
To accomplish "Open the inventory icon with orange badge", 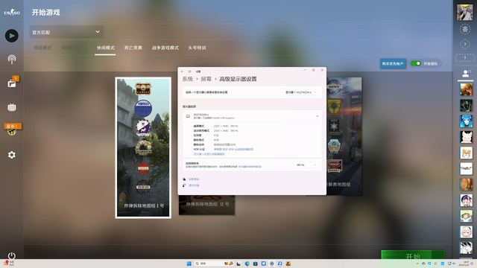I will (12, 83).
